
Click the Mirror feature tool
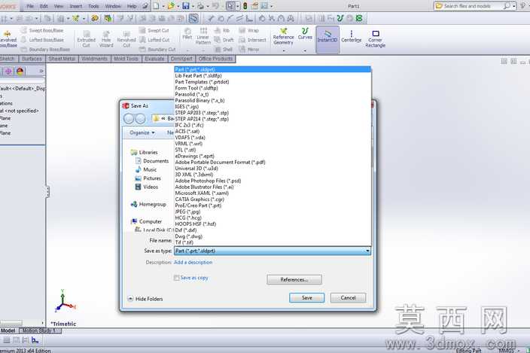point(248,50)
